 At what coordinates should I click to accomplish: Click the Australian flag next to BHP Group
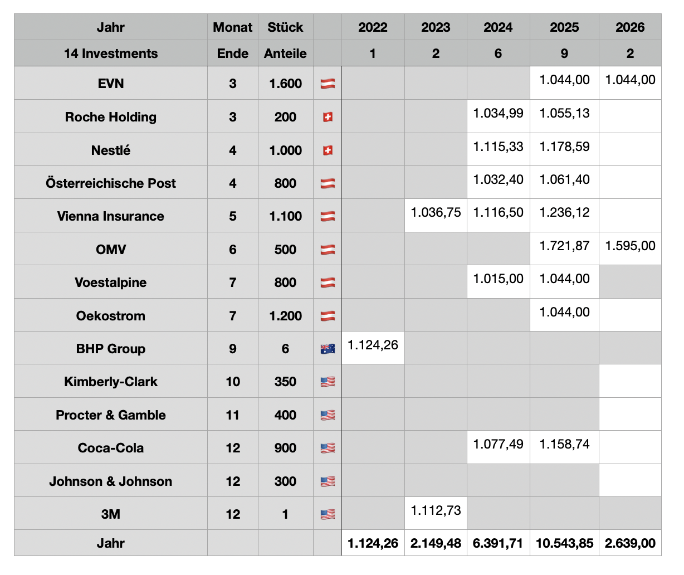328,349
